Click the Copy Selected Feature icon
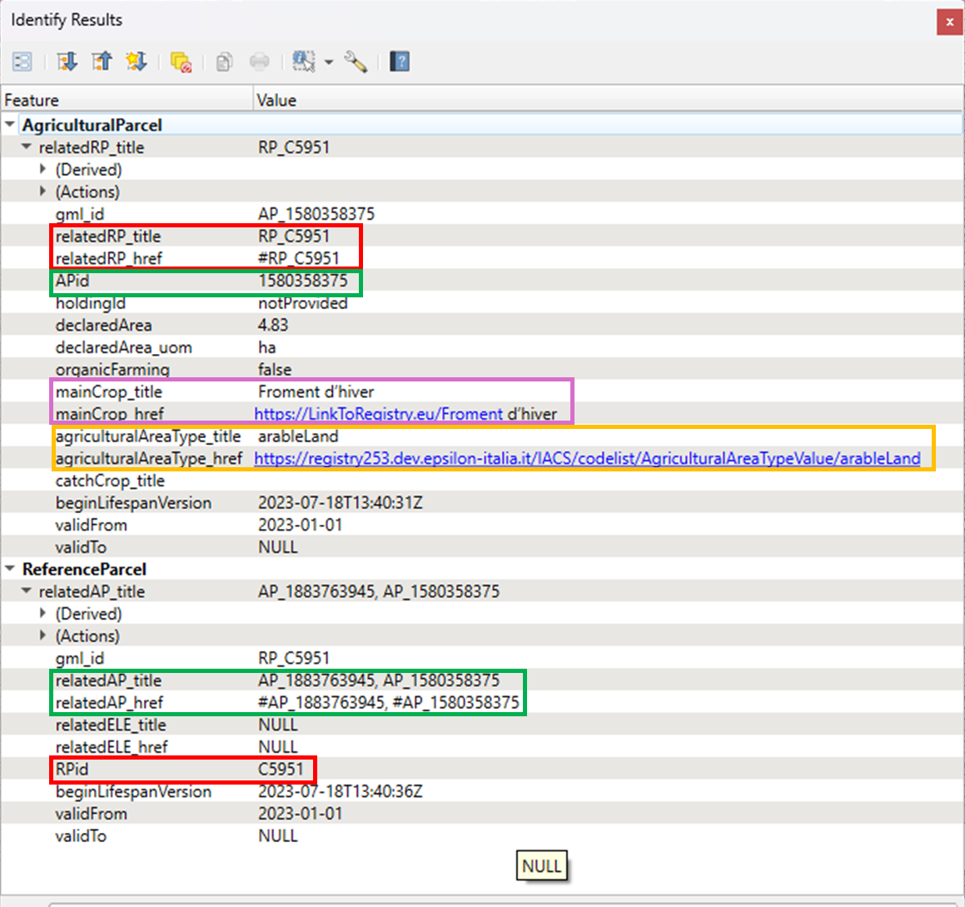Image resolution: width=965 pixels, height=907 pixels. pyautogui.click(x=224, y=62)
